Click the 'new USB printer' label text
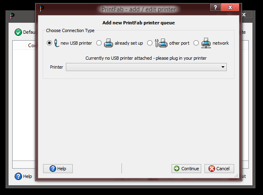Viewport: 263px width, 195px height. tap(76, 43)
